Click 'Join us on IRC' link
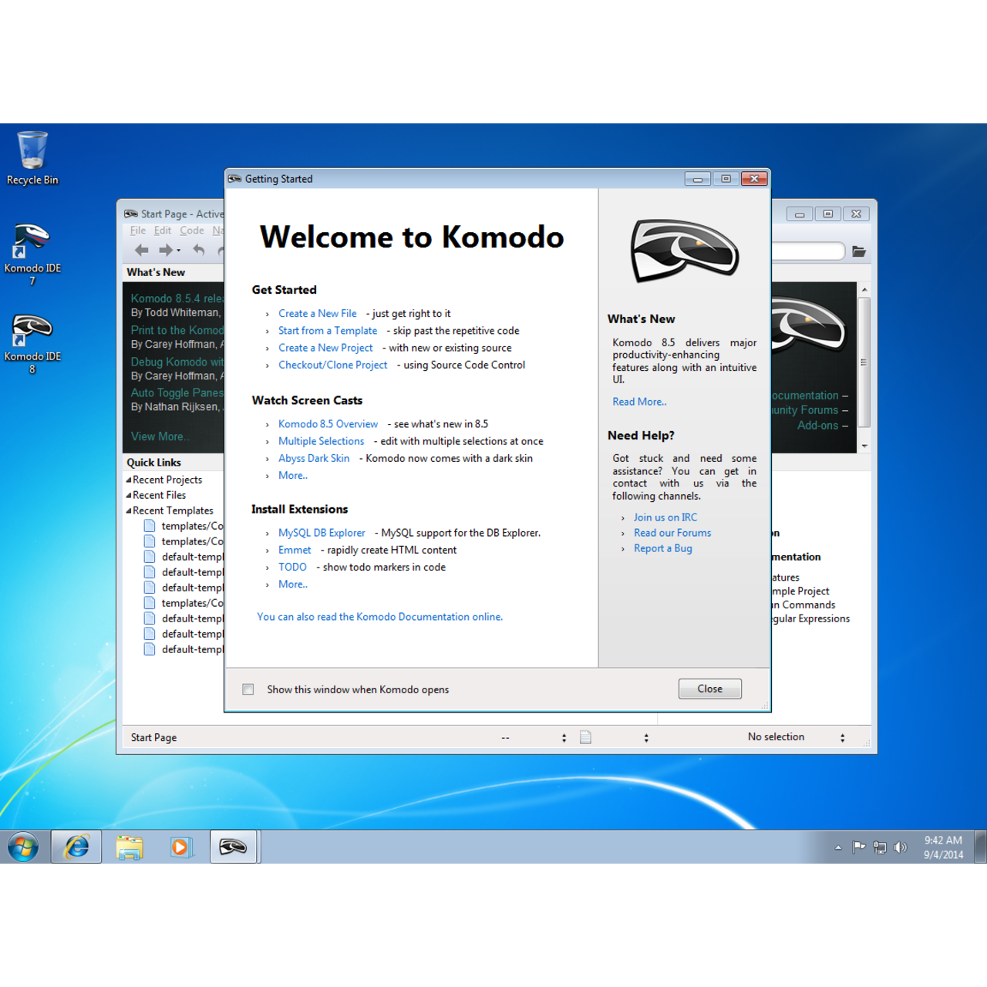Image resolution: width=987 pixels, height=987 pixels. point(665,517)
